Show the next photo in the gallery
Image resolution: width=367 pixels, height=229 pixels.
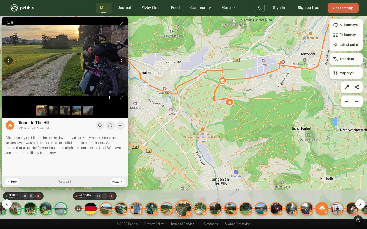[122, 60]
